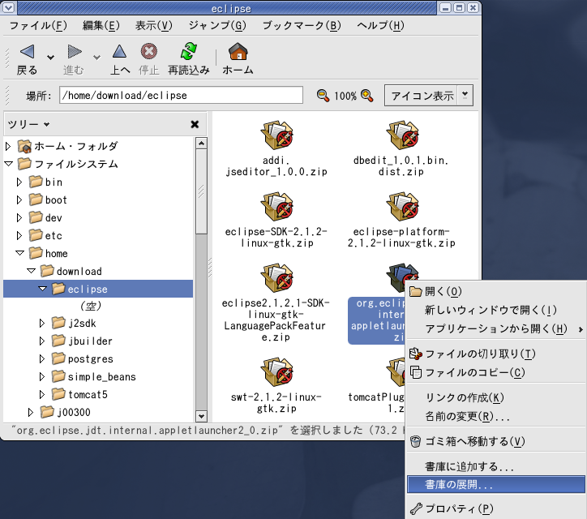The height and width of the screenshot is (519, 587).
Task: Go to the ホーム home folder icon
Action: coord(238,52)
